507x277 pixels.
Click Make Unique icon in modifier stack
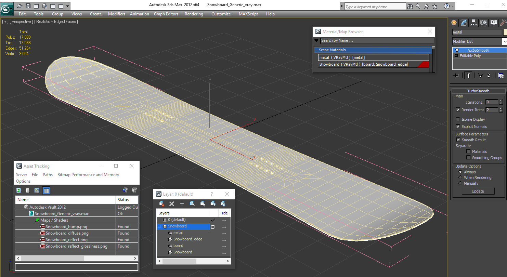tap(480, 76)
